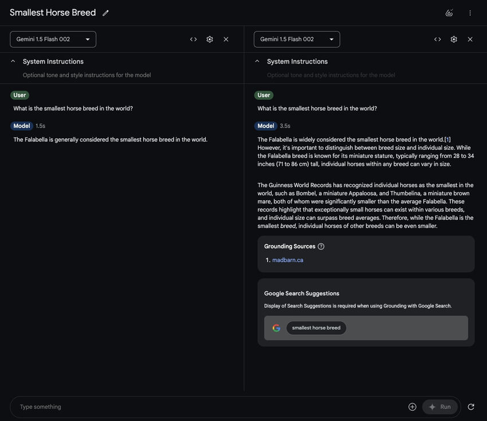Click left panel system instructions text field

(x=87, y=75)
